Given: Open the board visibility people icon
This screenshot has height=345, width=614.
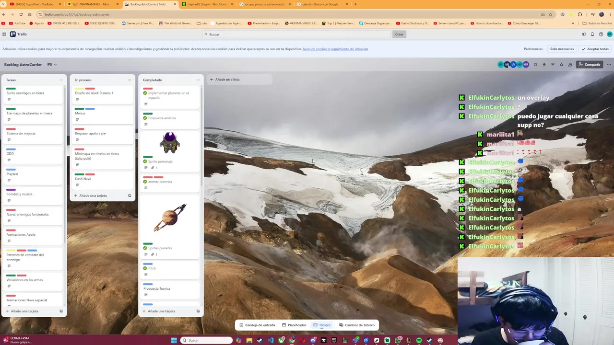Looking at the screenshot, I should (x=570, y=64).
